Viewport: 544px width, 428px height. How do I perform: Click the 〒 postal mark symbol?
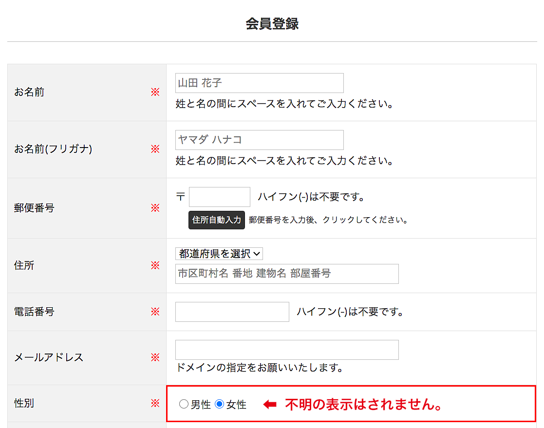pyautogui.click(x=181, y=197)
